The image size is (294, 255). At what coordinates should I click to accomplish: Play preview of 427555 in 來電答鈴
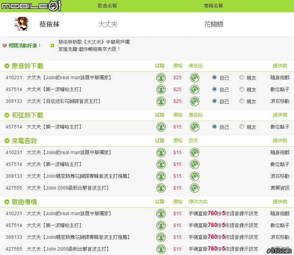tap(161, 188)
